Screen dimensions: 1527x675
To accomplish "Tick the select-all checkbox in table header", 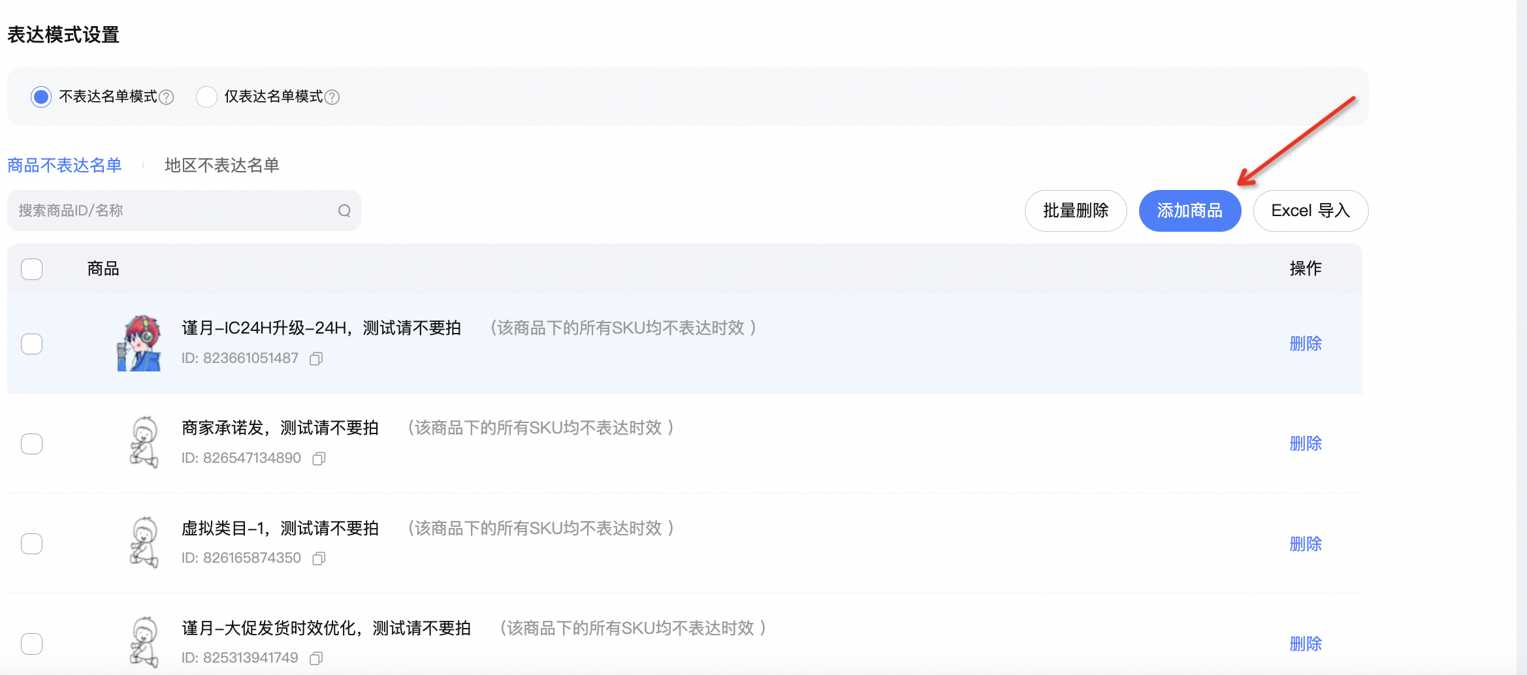I will [x=31, y=269].
